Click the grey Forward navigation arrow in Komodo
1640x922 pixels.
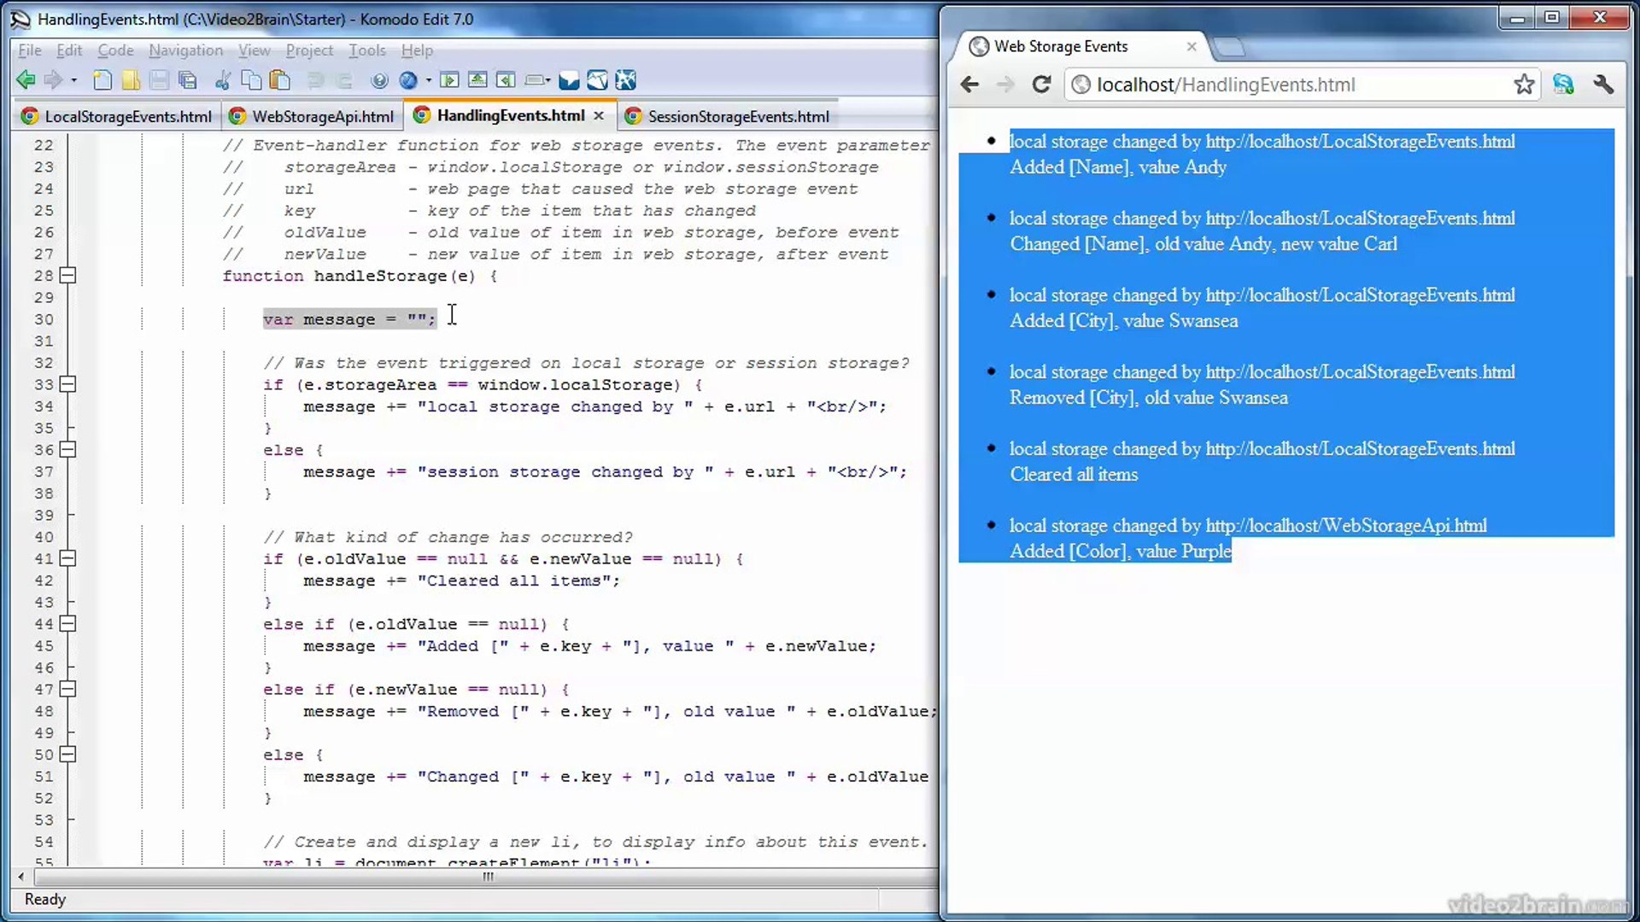pyautogui.click(x=53, y=80)
